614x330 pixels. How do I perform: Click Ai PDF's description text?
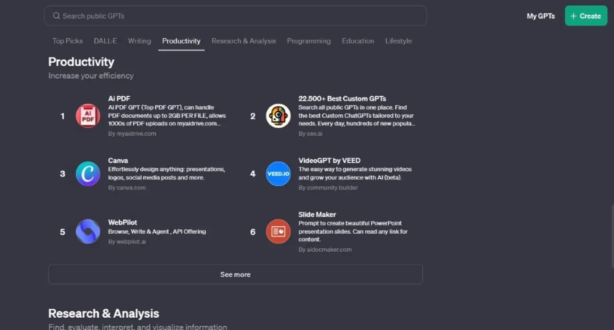167,115
